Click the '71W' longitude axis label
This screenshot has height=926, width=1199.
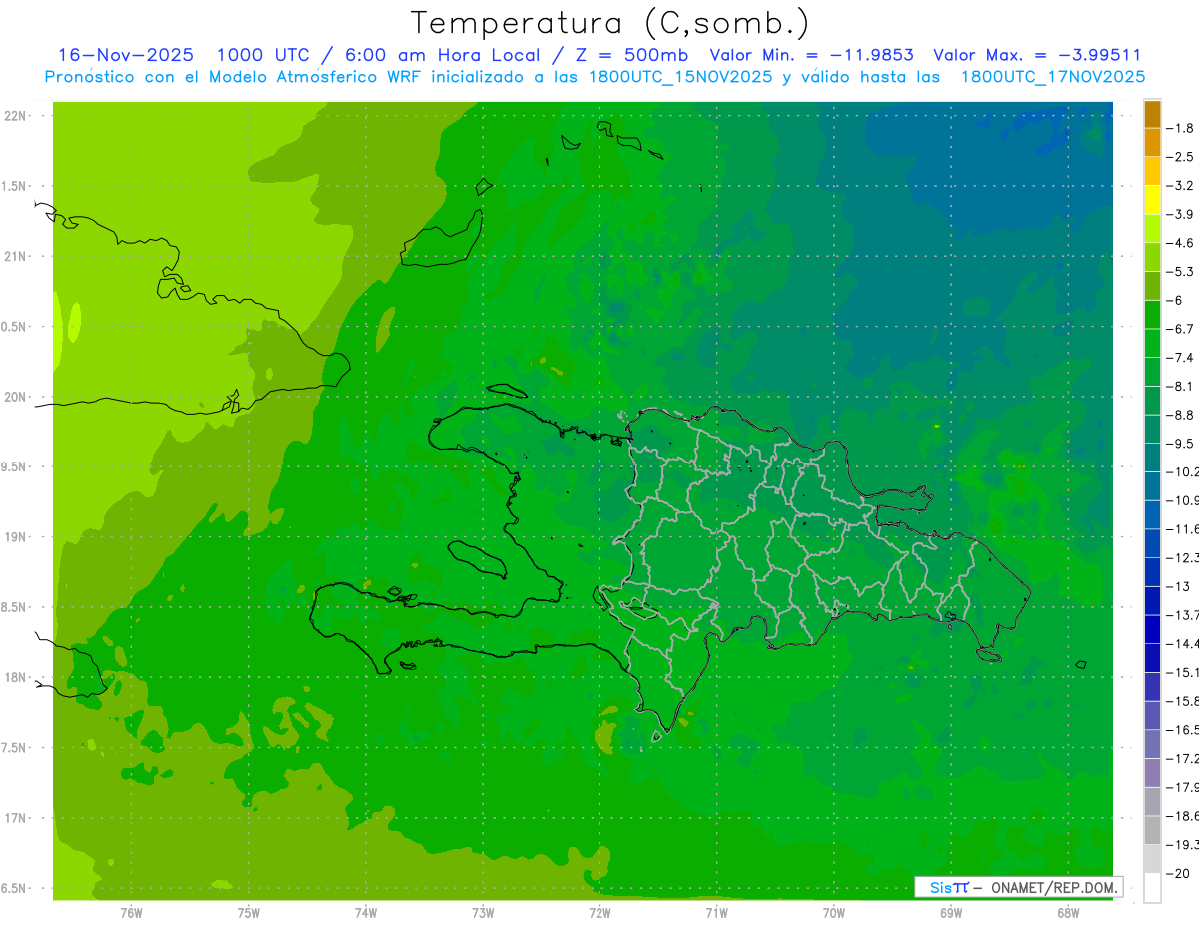(716, 912)
